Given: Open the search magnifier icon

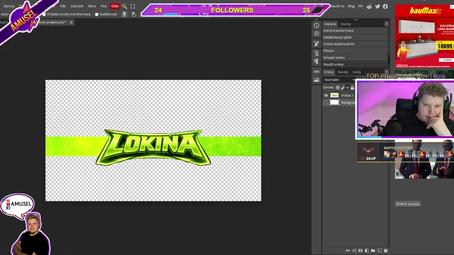Looking at the screenshot, I should (124, 6).
